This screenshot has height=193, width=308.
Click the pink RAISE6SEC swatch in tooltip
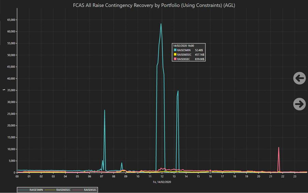[x=175, y=59]
